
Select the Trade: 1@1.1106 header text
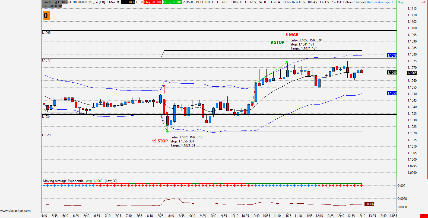55,2
